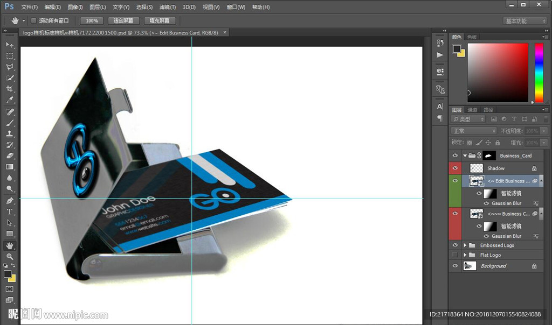Select the Eyedropper tool

point(10,100)
